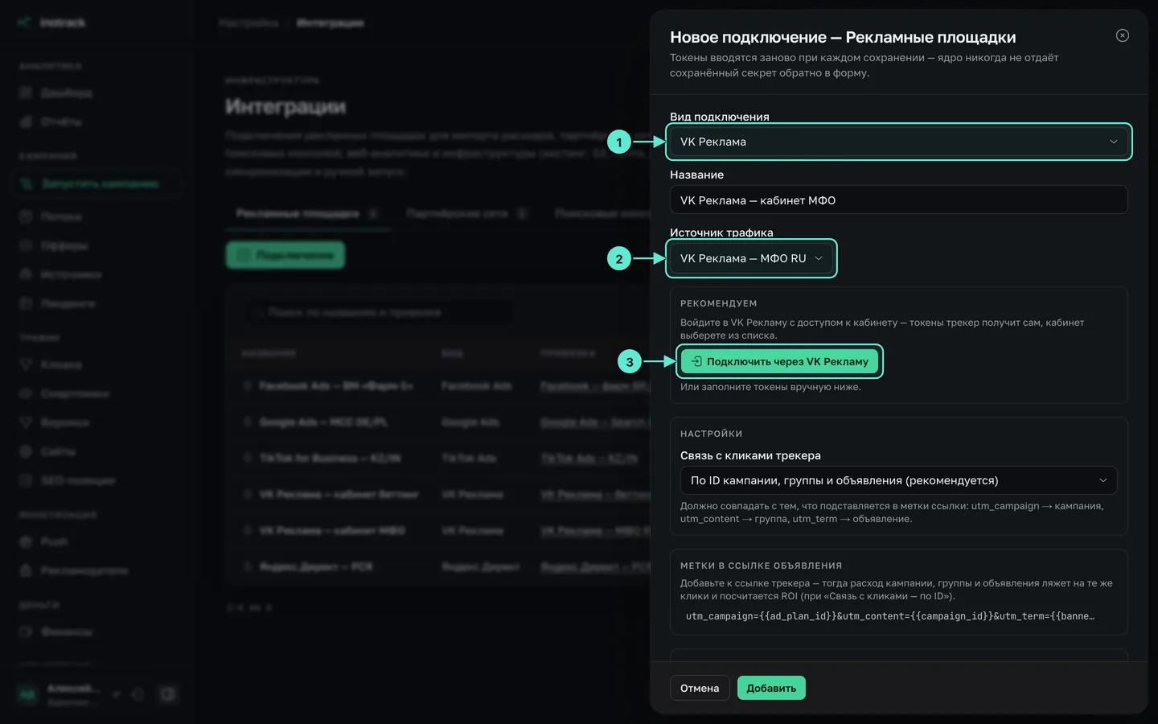Viewport: 1158px width, 724px height.
Task: Close the new connection panel with X
Action: (1123, 35)
